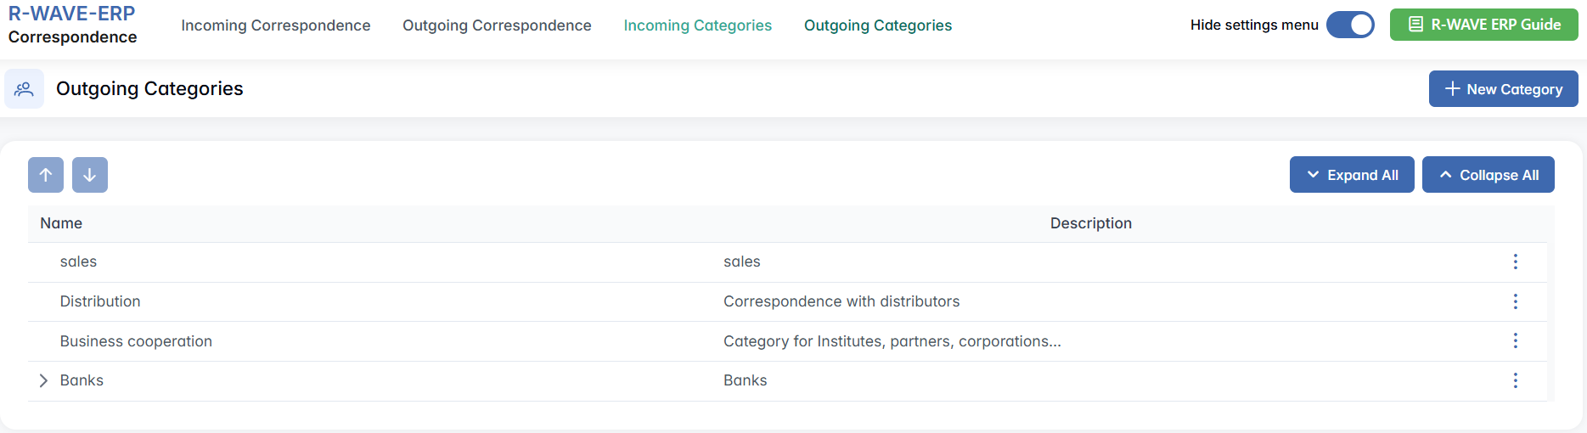Select the Business cooperation category
The height and width of the screenshot is (433, 1587).
[x=136, y=341]
